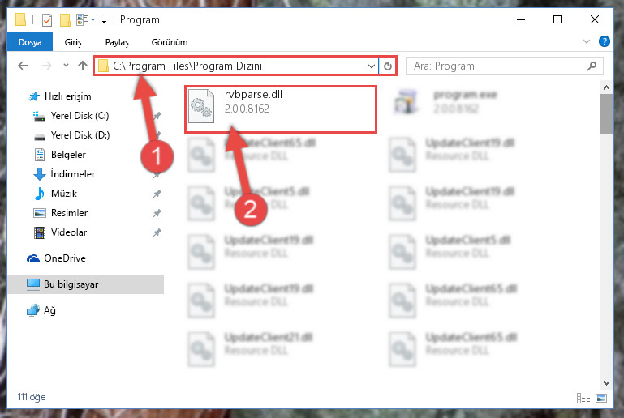Viewport: 624px width, 418px height.
Task: Select Yerel Disk (C:) in sidebar
Action: [80, 116]
